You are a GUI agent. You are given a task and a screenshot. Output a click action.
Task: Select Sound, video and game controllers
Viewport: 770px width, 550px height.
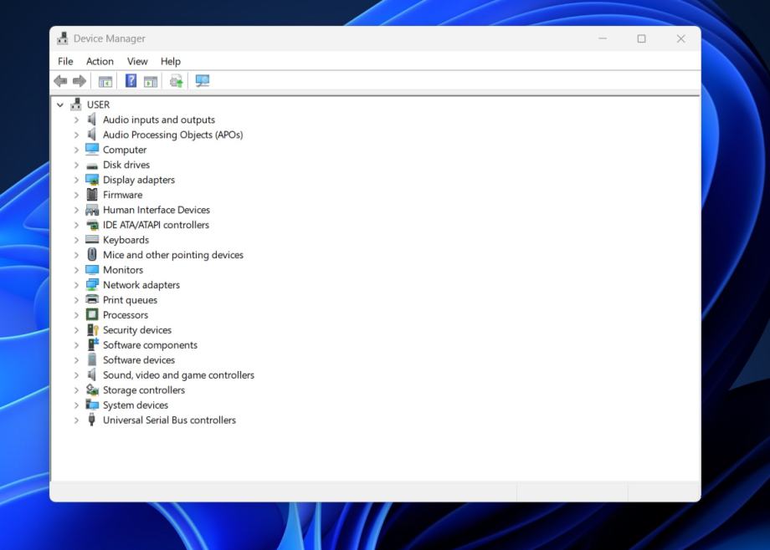pos(178,375)
